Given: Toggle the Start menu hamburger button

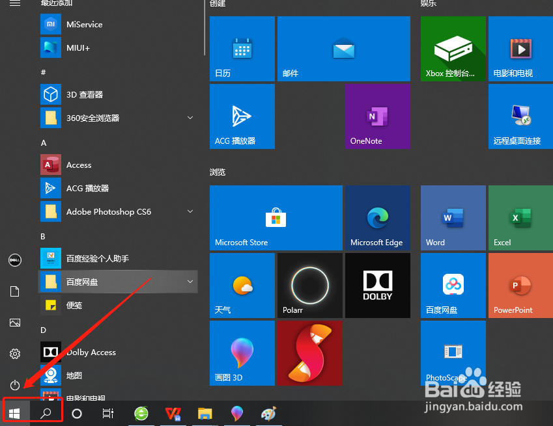Looking at the screenshot, I should tap(15, 3).
